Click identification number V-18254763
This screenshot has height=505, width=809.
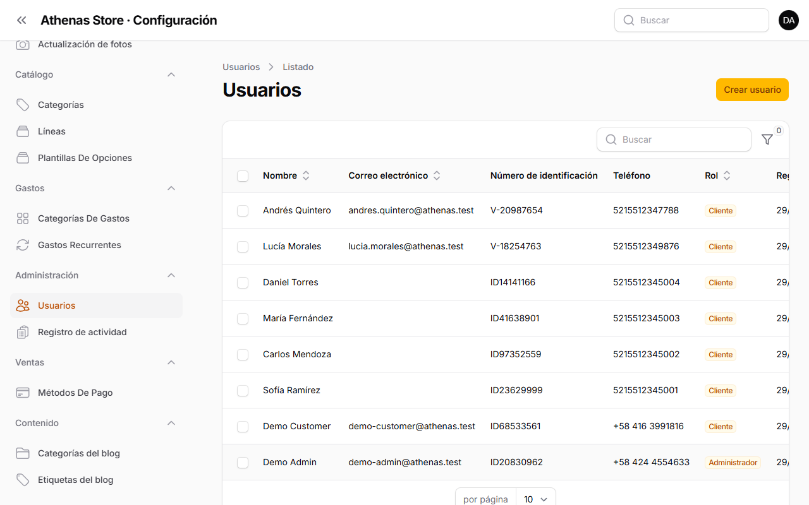(x=516, y=246)
